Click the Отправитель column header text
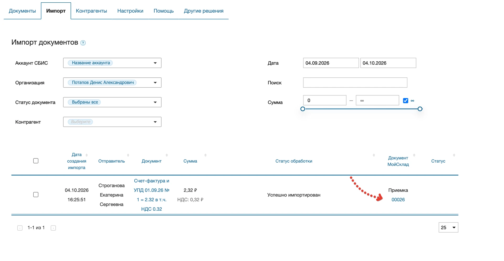Screen dimensions: 504x261 (112, 161)
